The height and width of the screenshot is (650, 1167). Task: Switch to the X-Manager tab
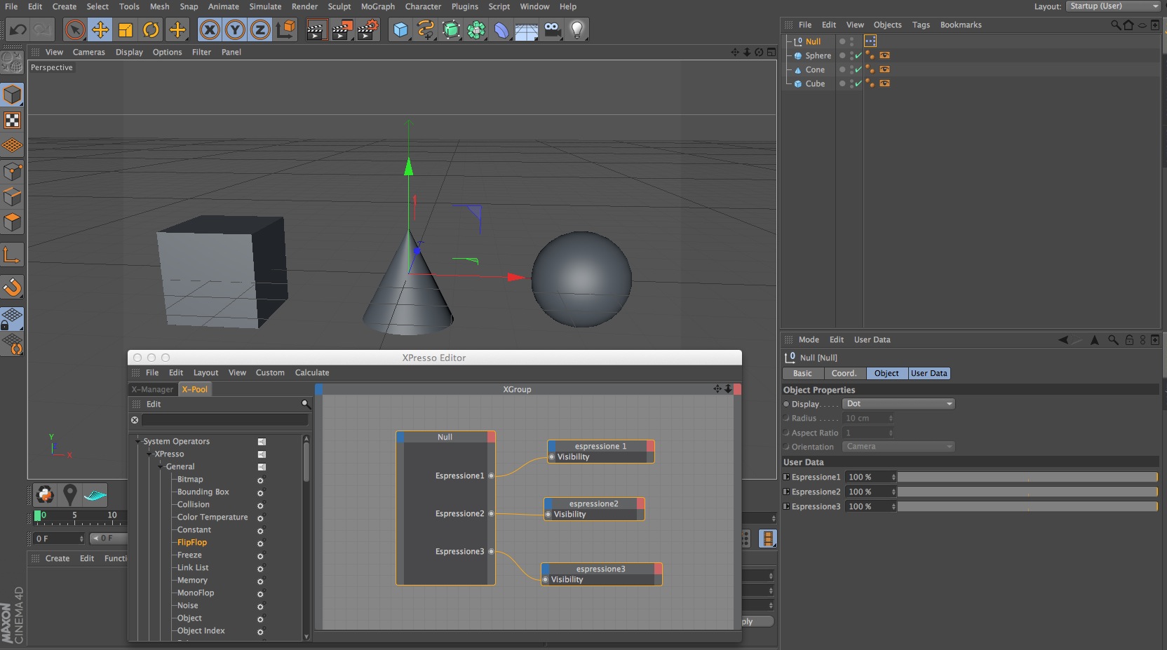152,389
